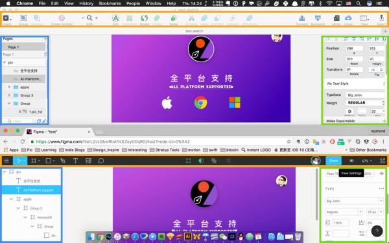Open the Weight REGULAR dropdown in Sketch
Viewport: 389px width, 243px height.
[366, 102]
